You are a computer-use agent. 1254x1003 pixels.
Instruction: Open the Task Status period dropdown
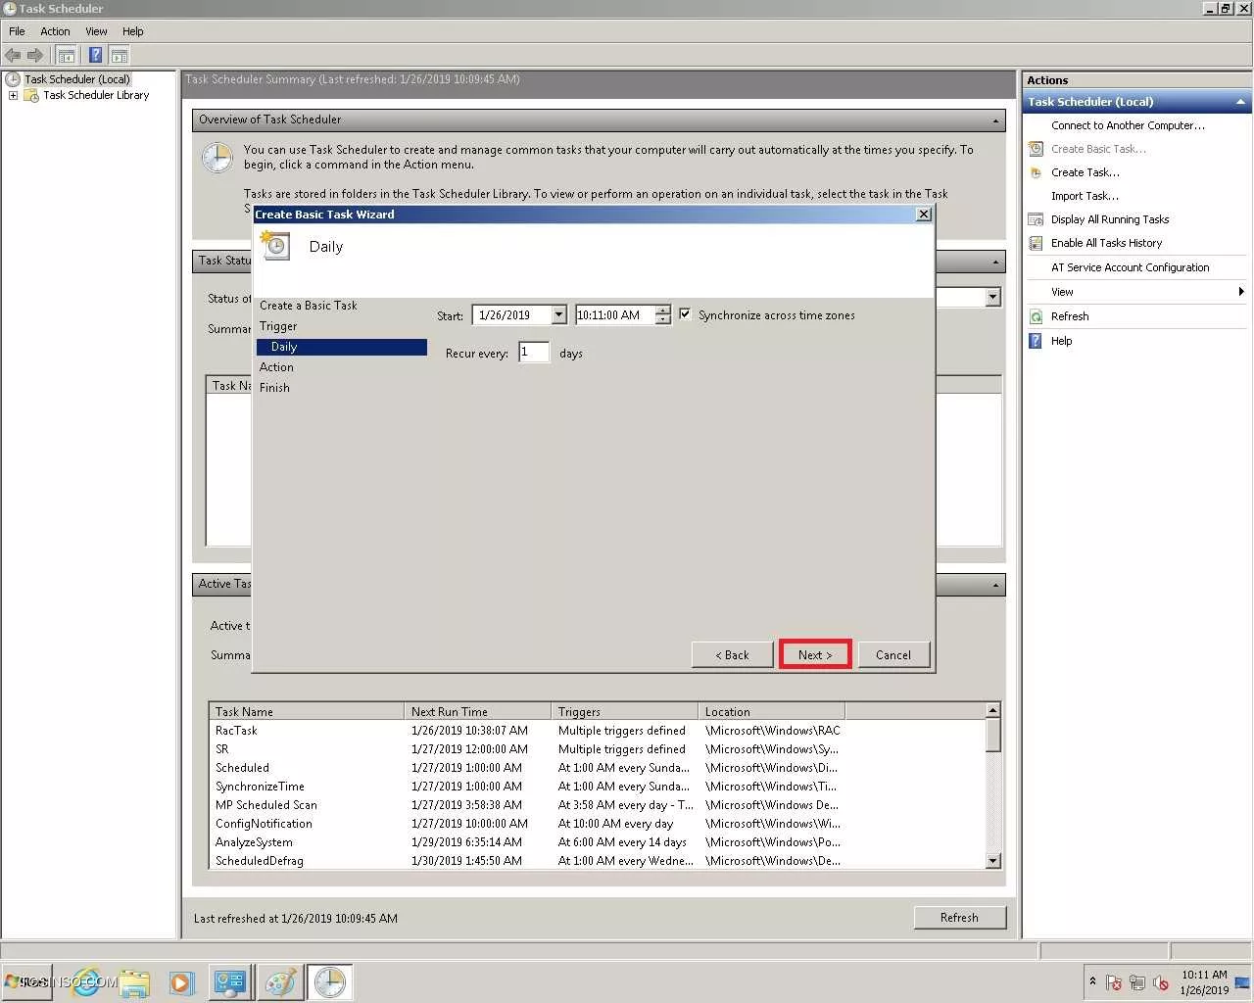pos(992,297)
